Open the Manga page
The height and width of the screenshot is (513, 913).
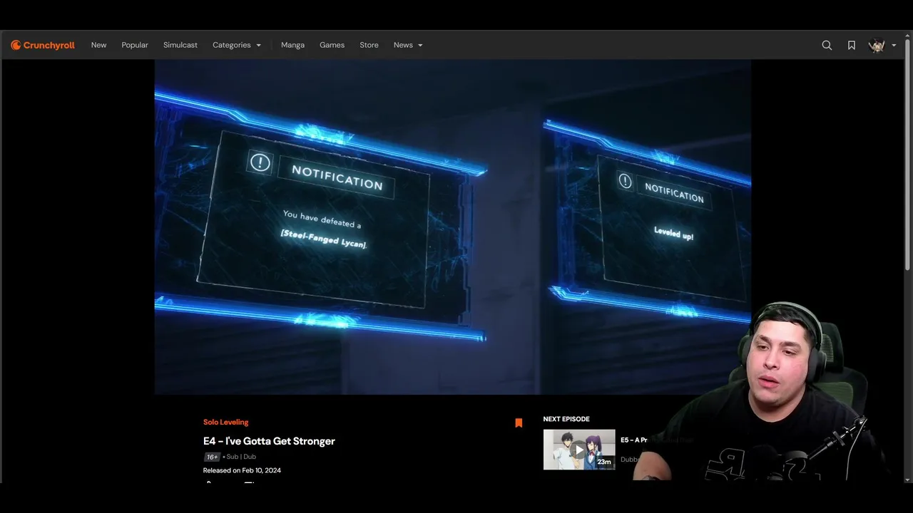click(292, 45)
